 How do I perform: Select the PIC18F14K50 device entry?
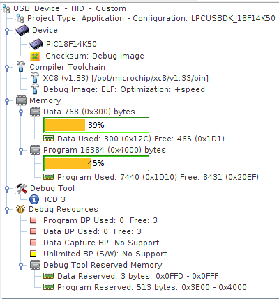(71, 44)
